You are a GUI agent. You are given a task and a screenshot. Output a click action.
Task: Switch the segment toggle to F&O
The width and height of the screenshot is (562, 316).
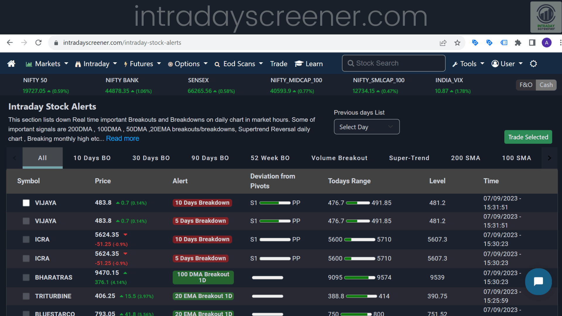(x=526, y=85)
